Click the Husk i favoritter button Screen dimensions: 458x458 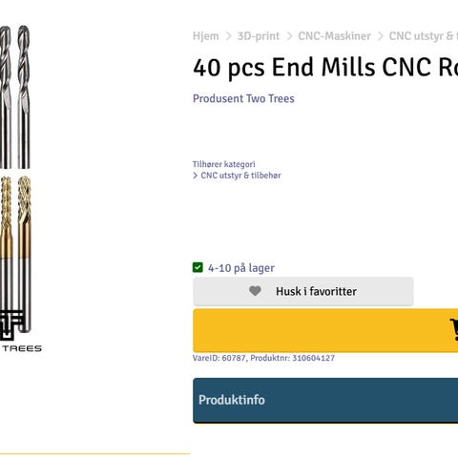(x=303, y=291)
